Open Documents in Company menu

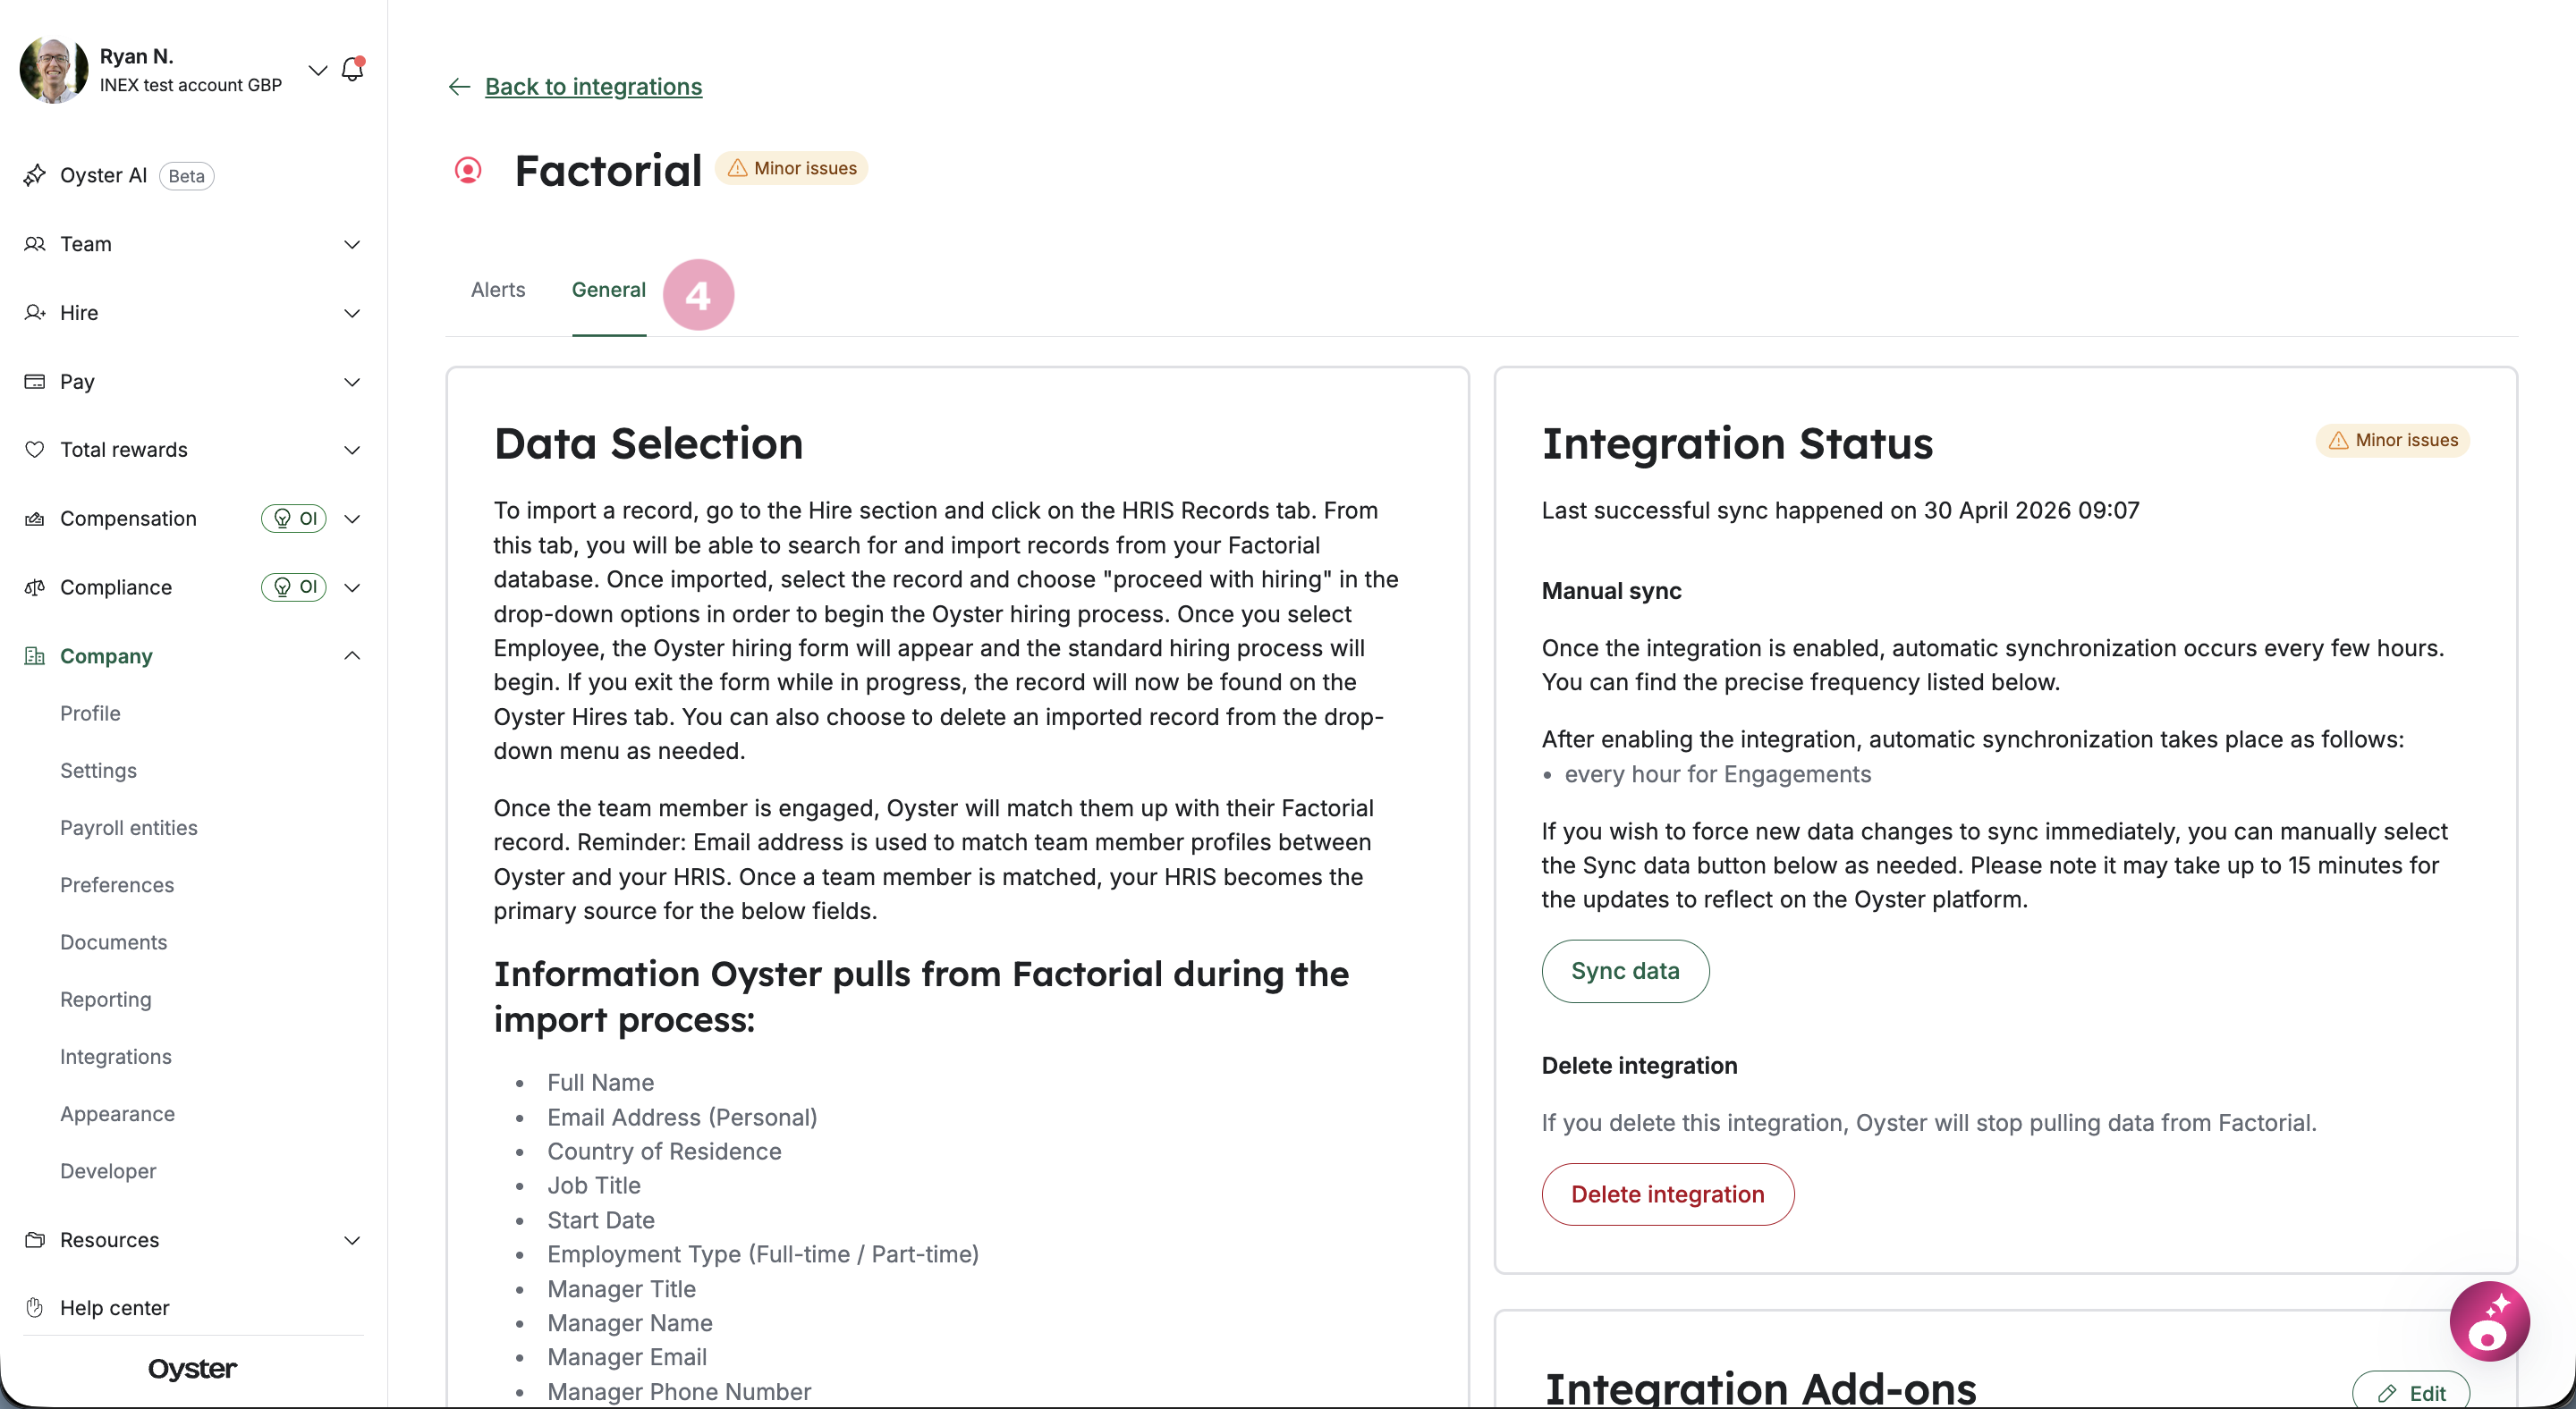tap(114, 942)
